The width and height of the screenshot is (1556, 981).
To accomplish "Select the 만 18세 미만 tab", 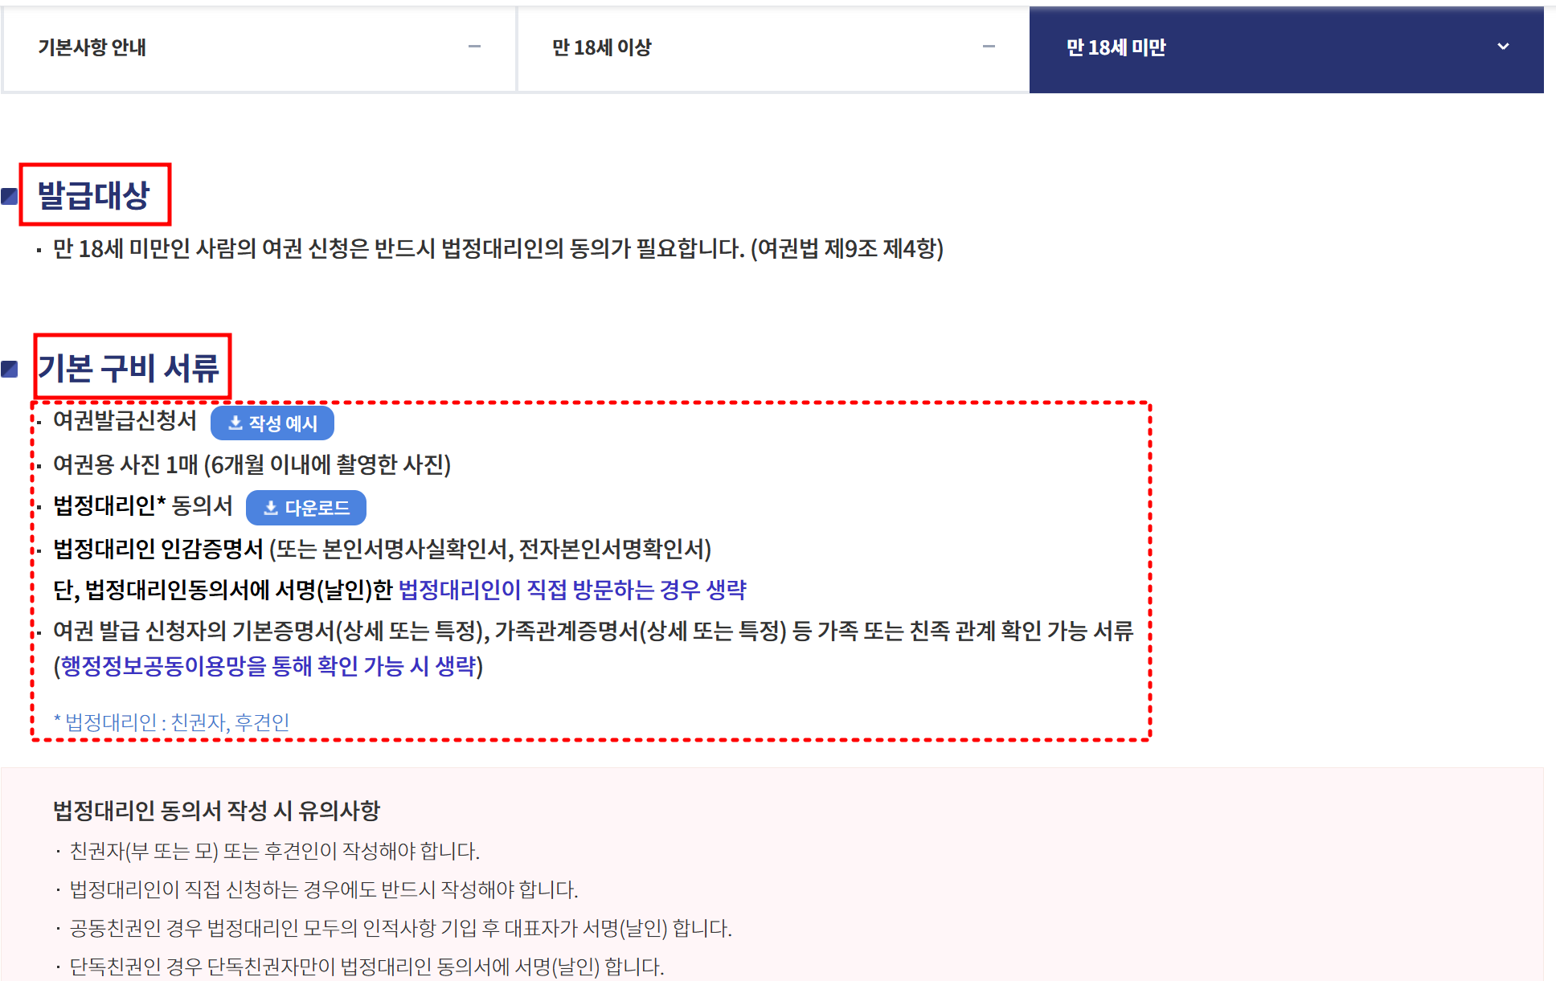I will [x=1116, y=48].
